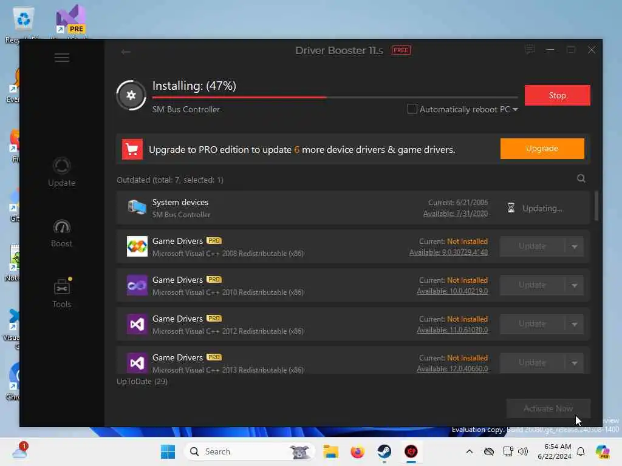The image size is (622, 466).
Task: Click the shopping cart icon
Action: point(132,149)
